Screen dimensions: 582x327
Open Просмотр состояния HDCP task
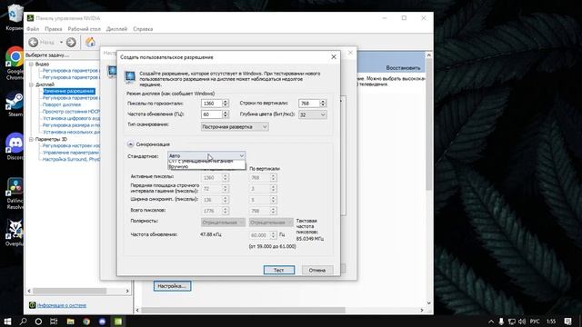(71, 112)
